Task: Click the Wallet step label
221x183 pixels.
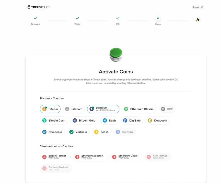Action: (77, 24)
